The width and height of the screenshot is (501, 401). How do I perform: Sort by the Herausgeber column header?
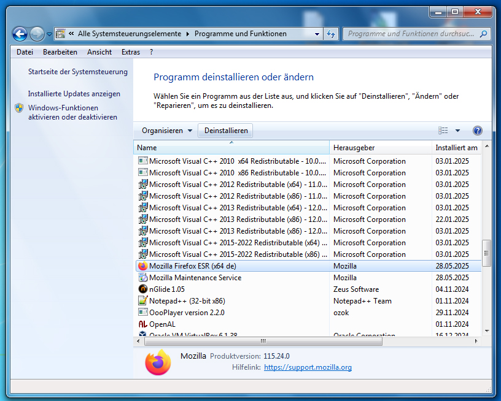(x=354, y=148)
